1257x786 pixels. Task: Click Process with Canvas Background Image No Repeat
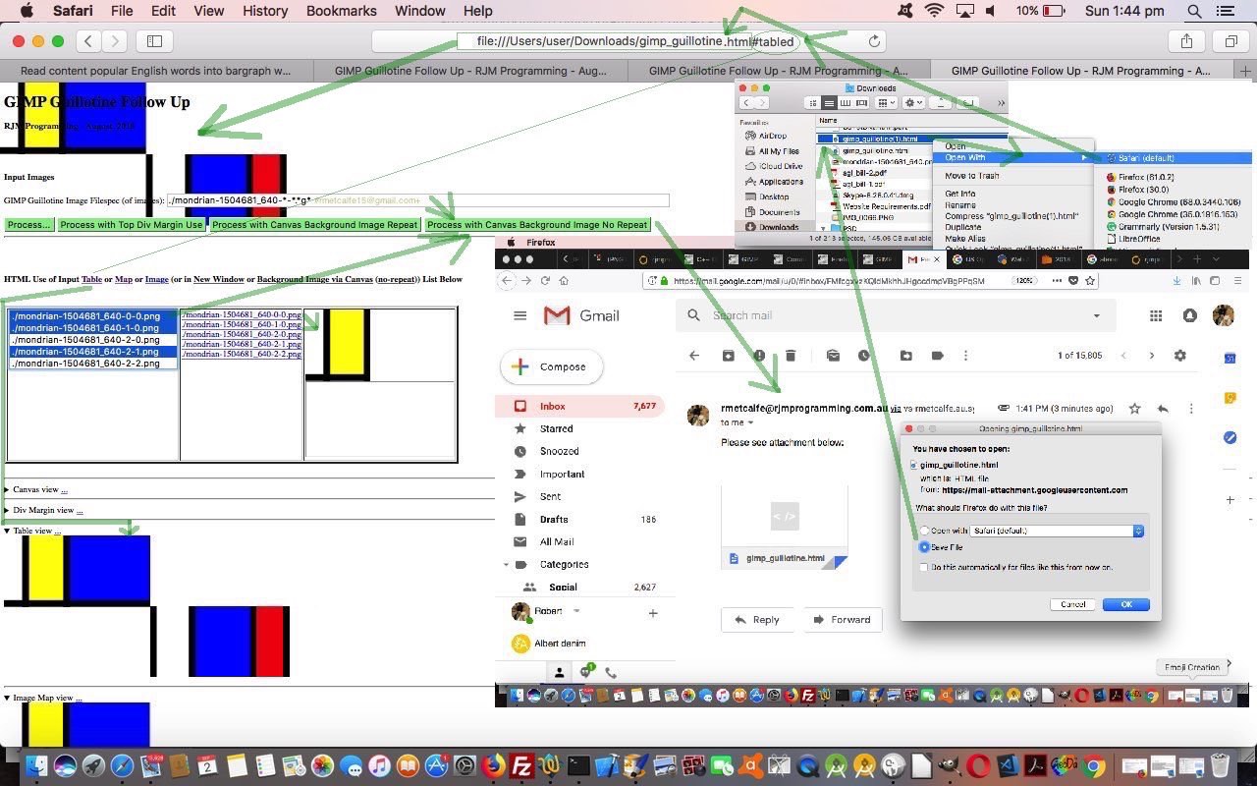[537, 225]
